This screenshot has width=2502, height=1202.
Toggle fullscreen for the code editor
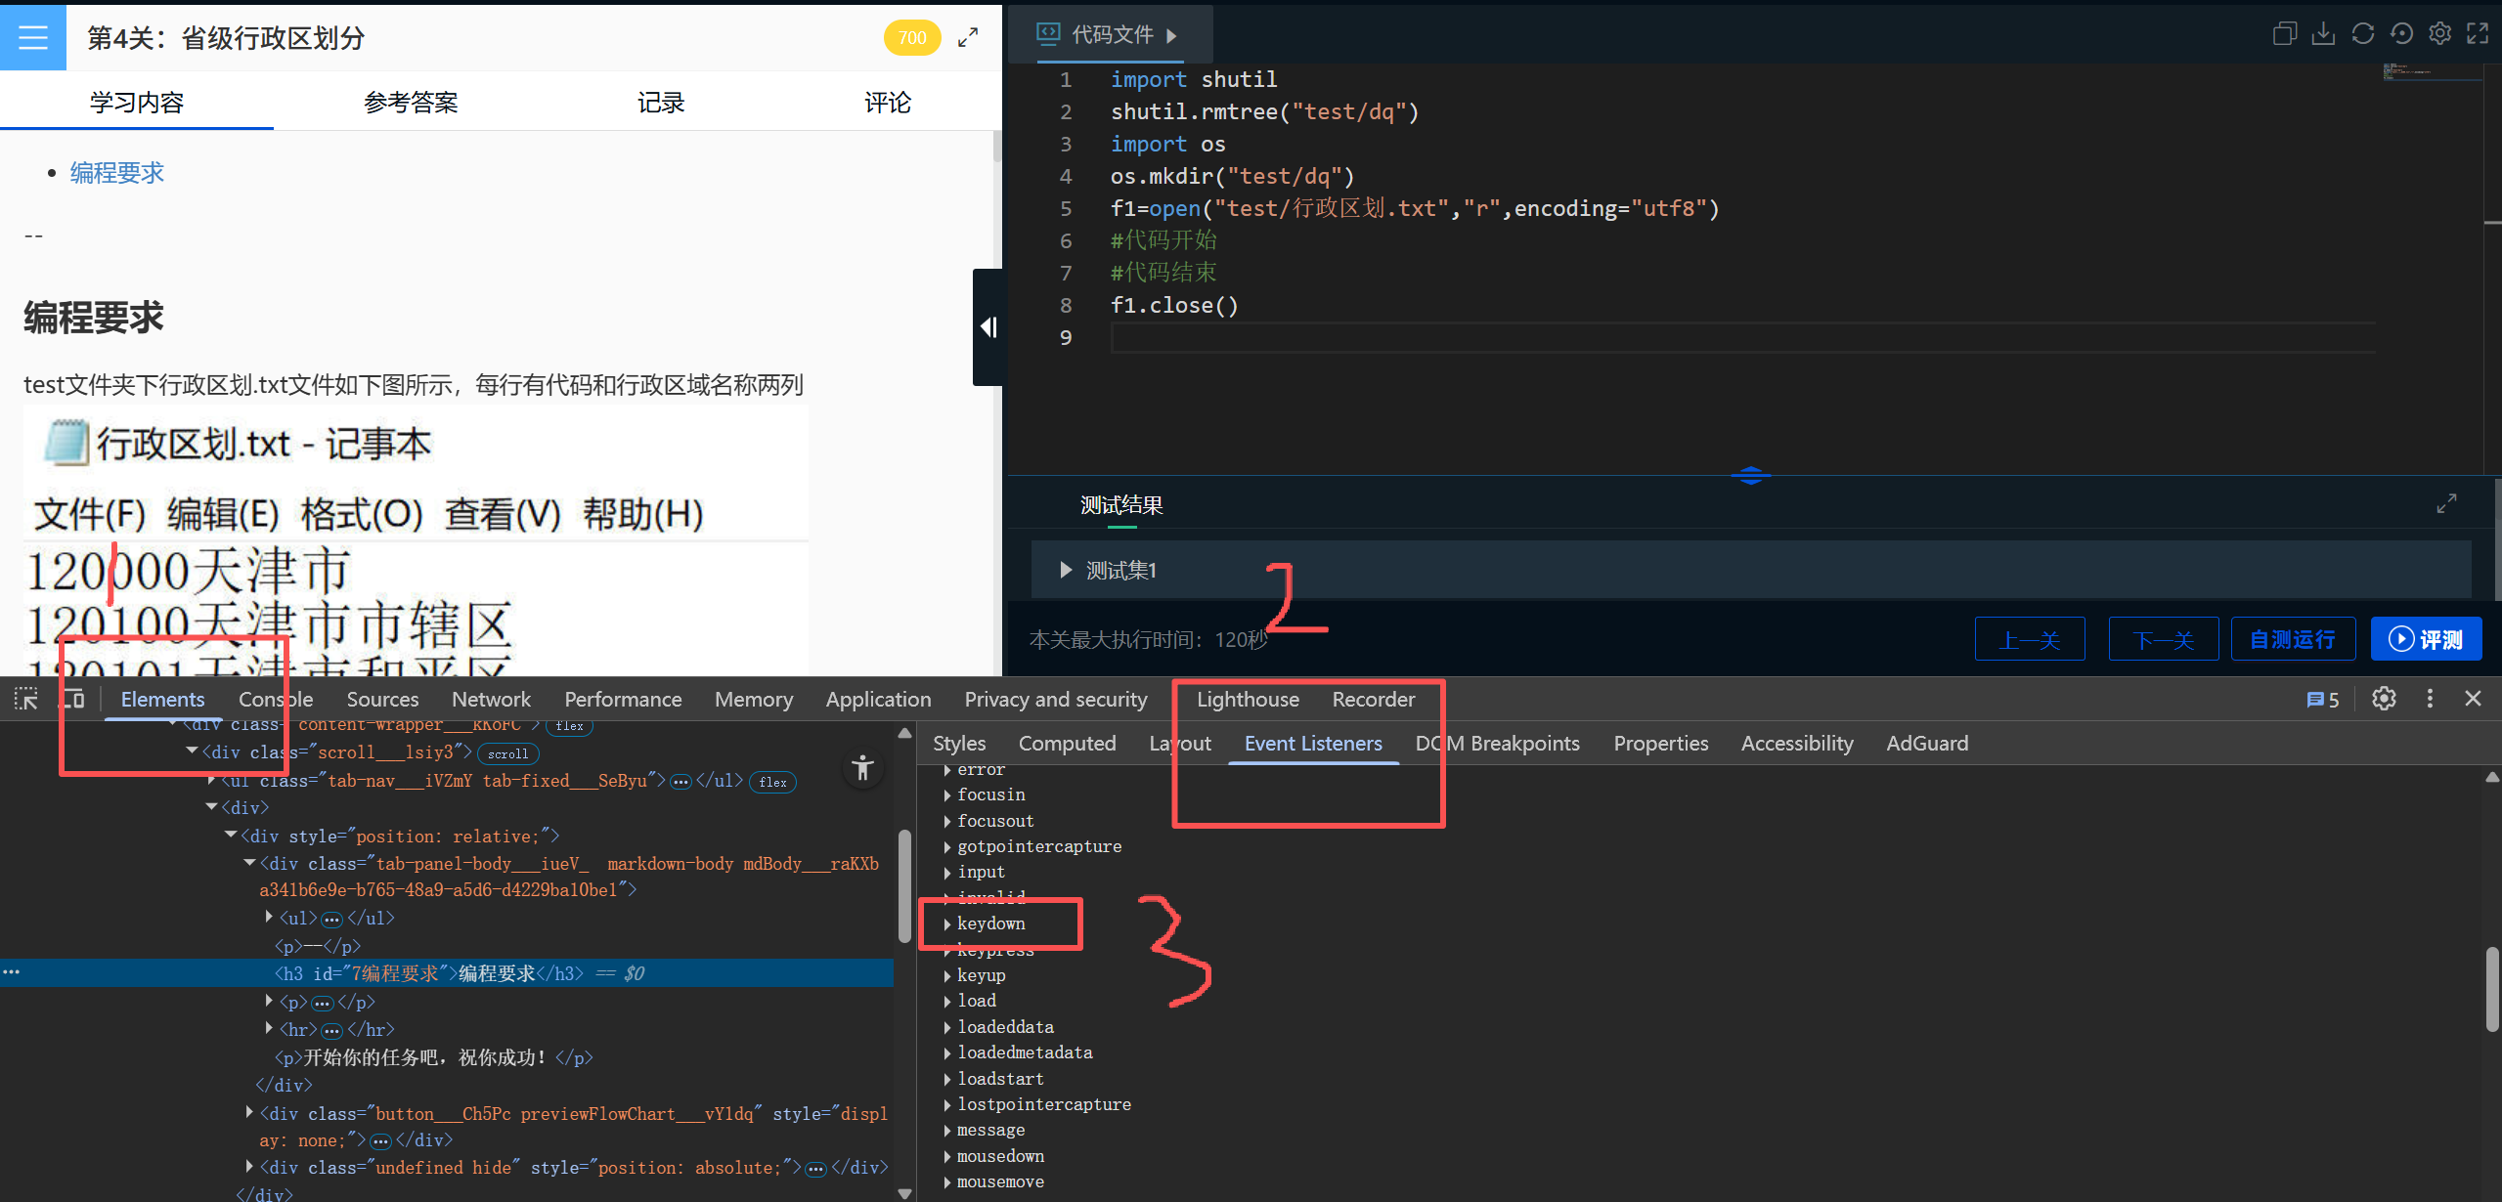click(2478, 34)
